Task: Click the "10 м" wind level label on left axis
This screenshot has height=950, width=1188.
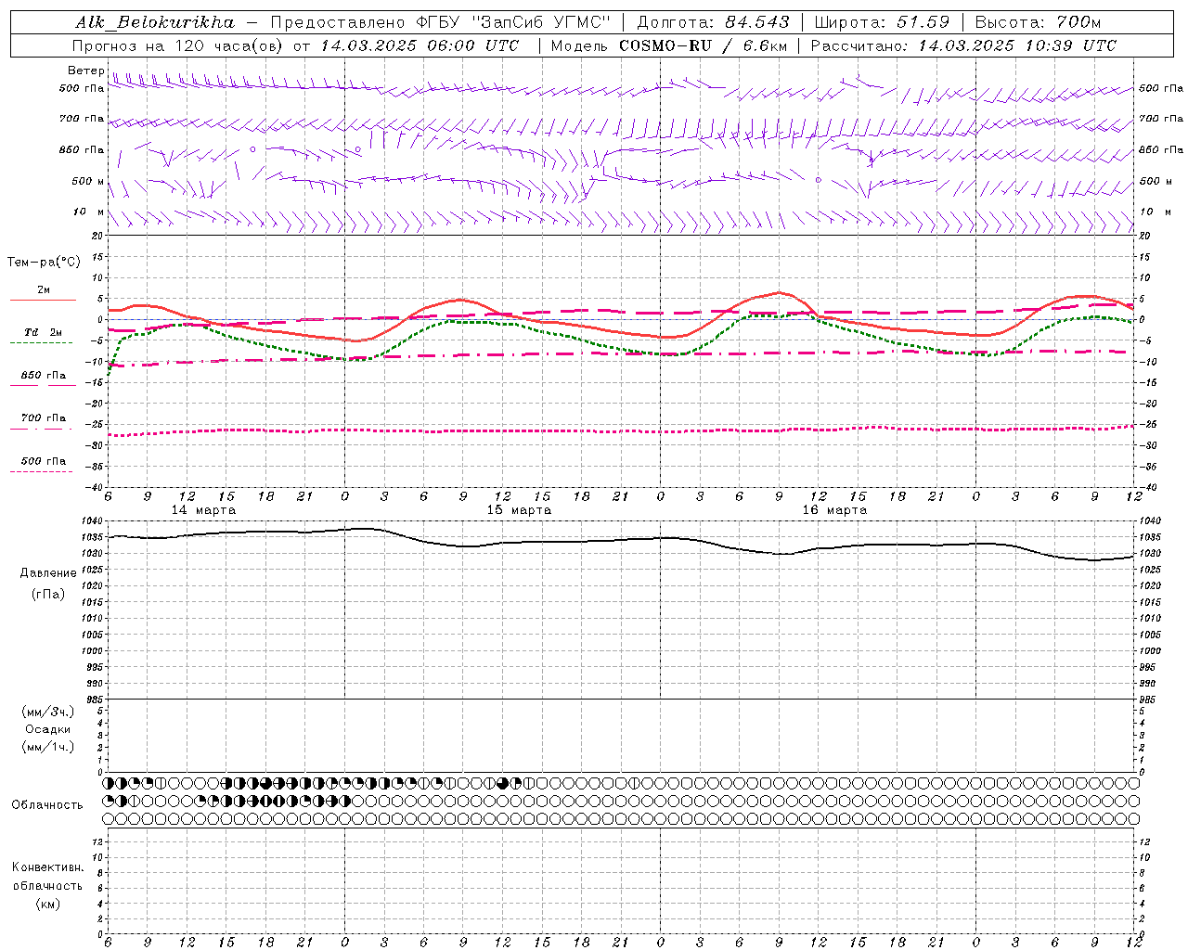Action: click(87, 212)
